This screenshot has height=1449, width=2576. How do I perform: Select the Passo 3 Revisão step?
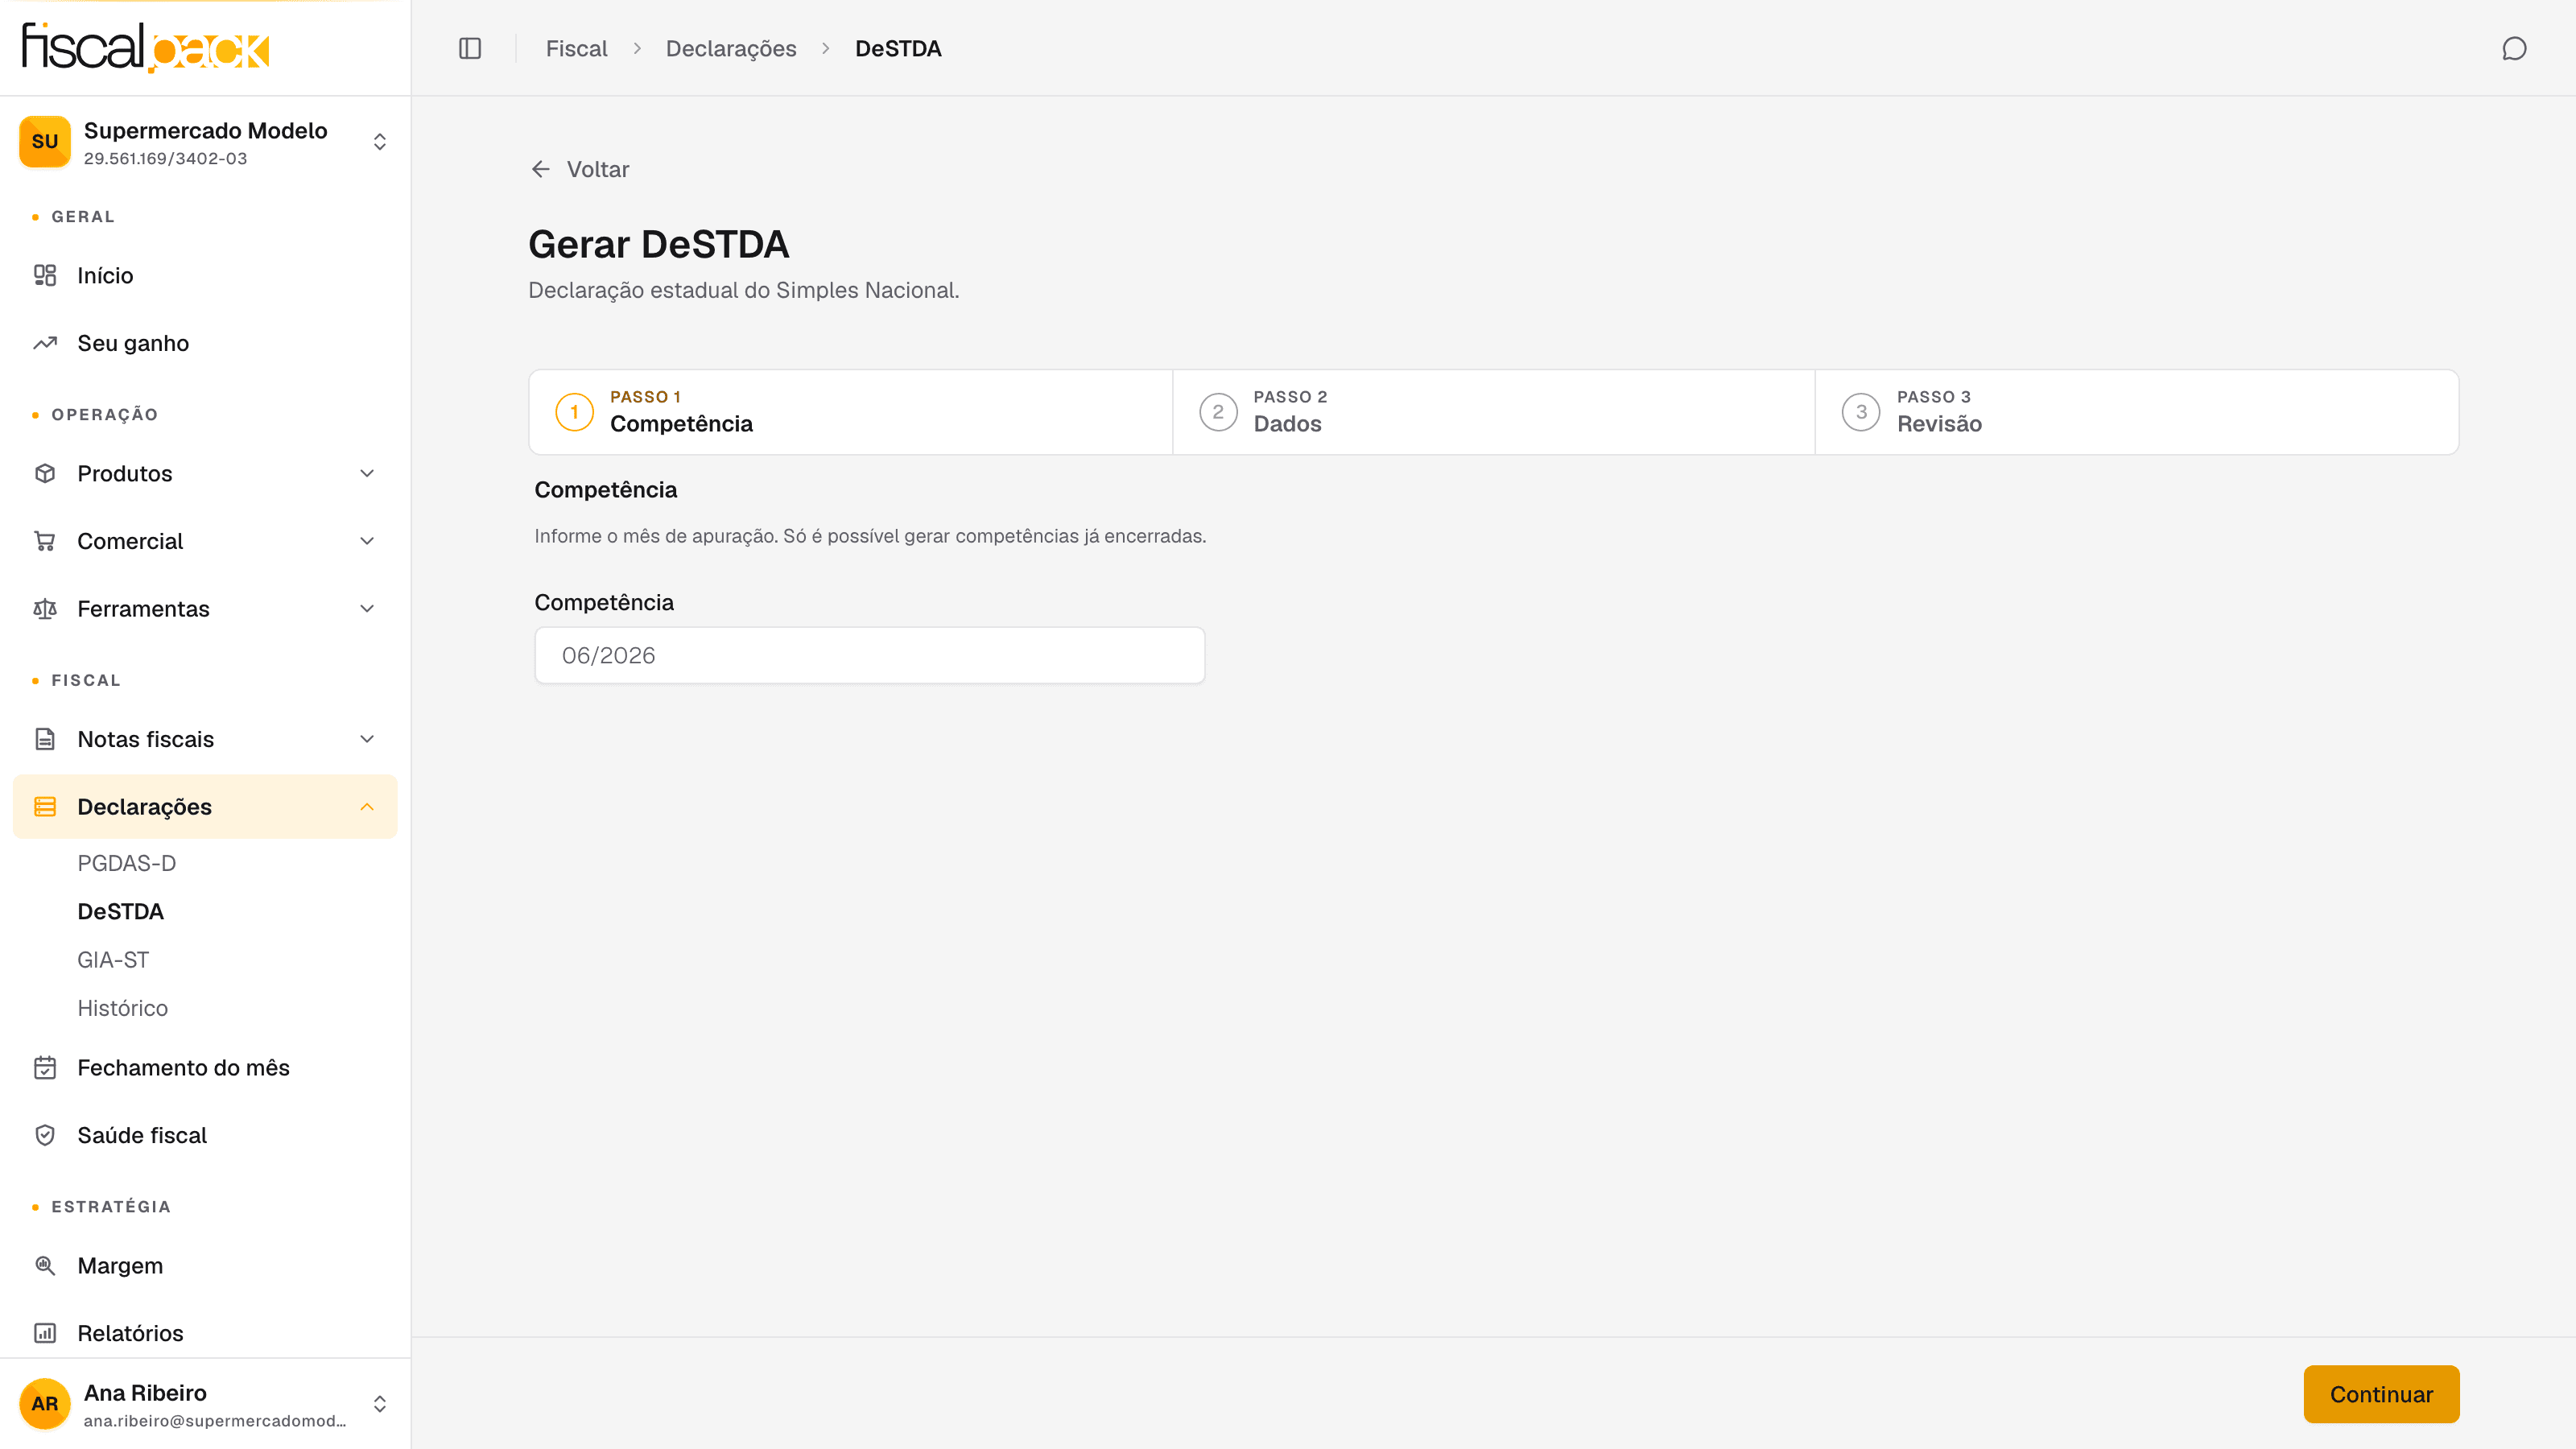point(2137,412)
